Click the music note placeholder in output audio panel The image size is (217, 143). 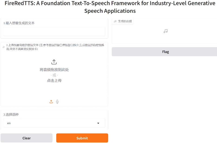(x=166, y=31)
